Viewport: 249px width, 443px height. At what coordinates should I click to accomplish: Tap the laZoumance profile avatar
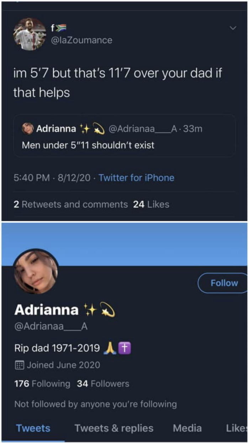(30, 34)
